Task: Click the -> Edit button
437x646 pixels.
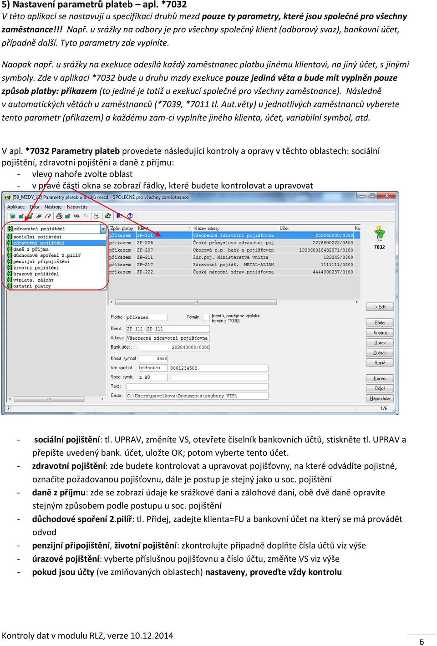Action: [380, 307]
